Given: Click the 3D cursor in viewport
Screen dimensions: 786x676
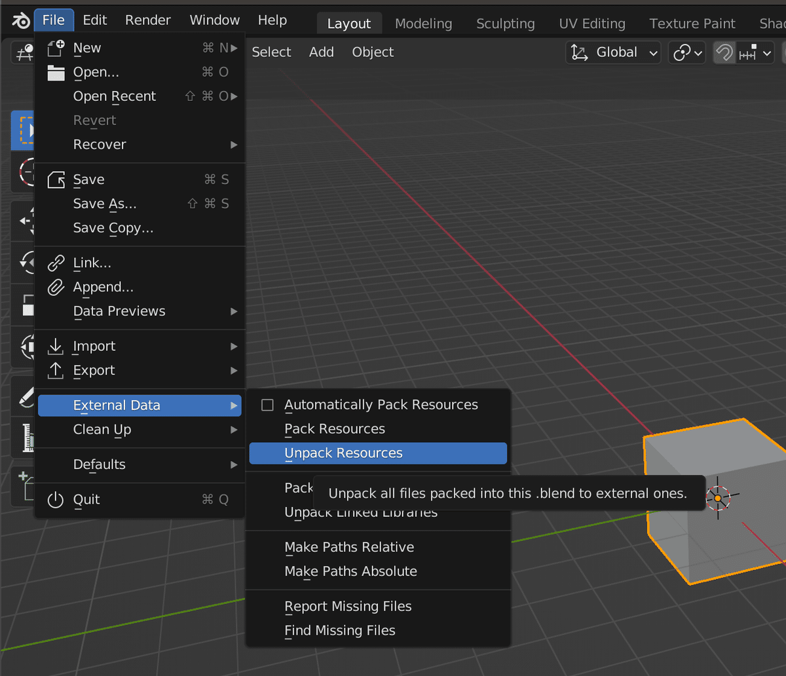Looking at the screenshot, I should (718, 498).
